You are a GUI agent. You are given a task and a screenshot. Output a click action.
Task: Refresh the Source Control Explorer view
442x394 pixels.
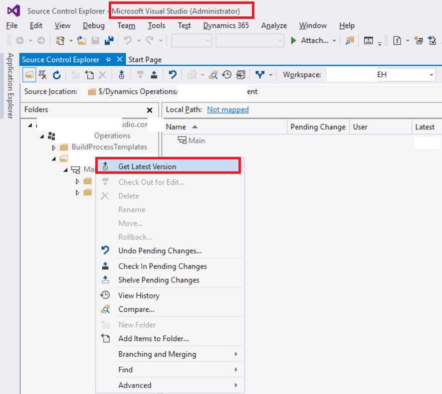56,75
